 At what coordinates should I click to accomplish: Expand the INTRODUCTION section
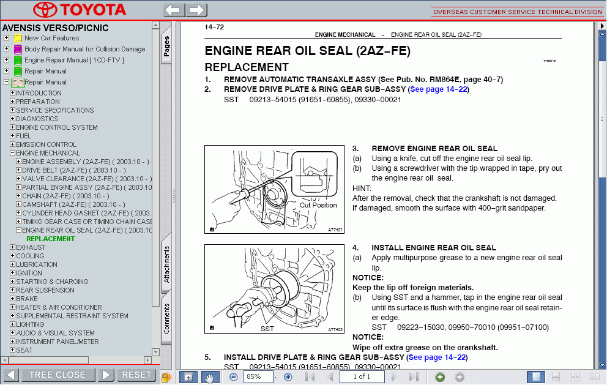point(12,93)
